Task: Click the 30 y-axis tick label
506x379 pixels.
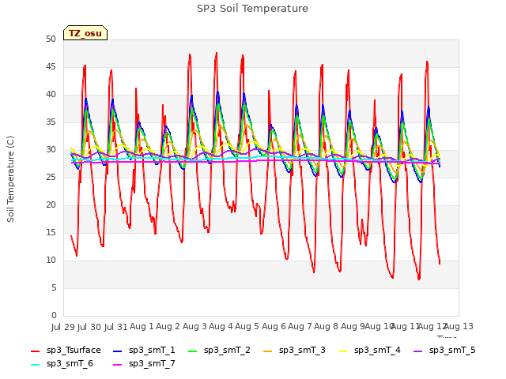Action: pos(51,149)
